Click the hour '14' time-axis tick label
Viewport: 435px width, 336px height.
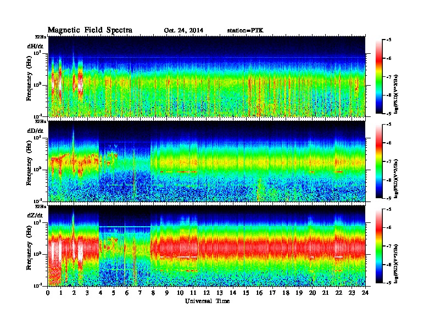coord(233,293)
